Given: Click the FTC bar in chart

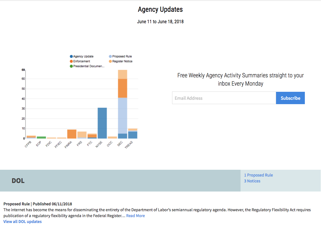Looking at the screenshot, I should [x=92, y=136].
